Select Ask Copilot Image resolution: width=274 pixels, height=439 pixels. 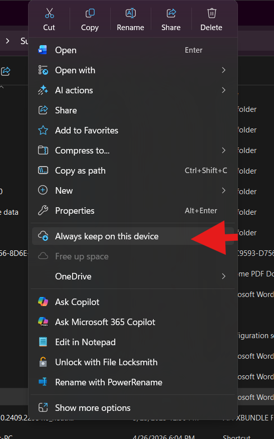[133, 302]
